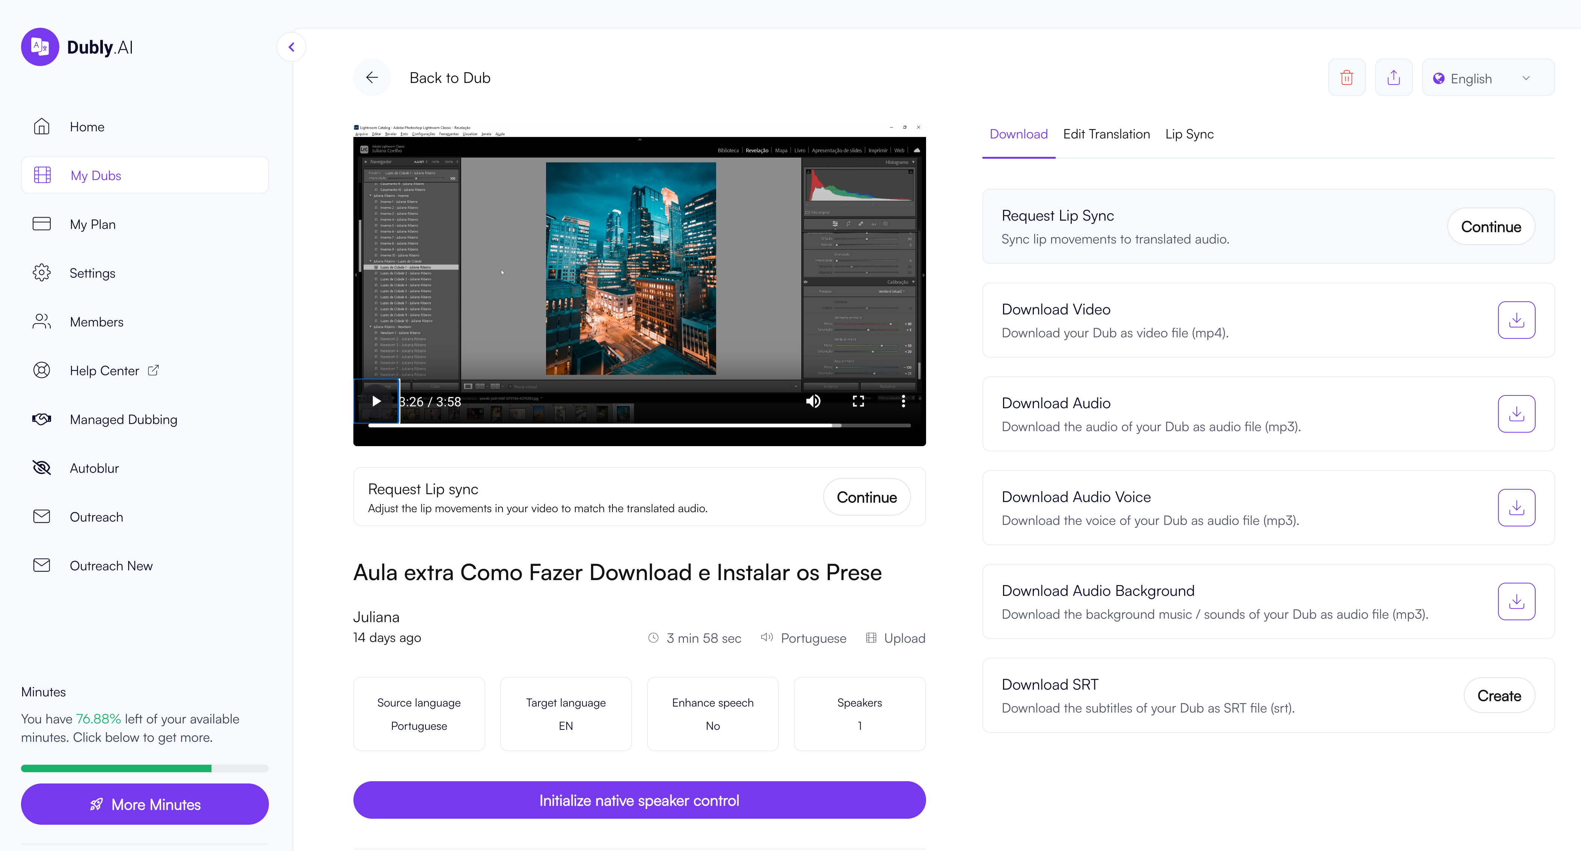Click the video progress bar
The width and height of the screenshot is (1581, 851).
tap(638, 425)
